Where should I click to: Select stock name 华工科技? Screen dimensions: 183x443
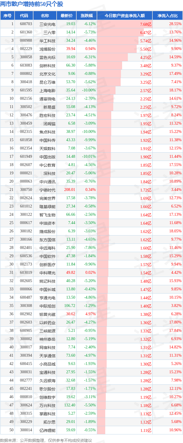47,41
